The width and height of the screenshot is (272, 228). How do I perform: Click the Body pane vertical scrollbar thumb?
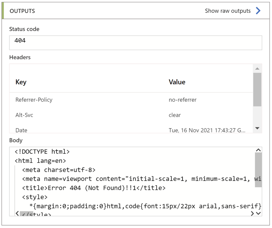[258, 170]
